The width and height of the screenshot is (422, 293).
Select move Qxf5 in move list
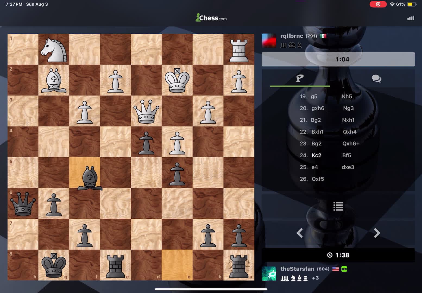pos(318,179)
